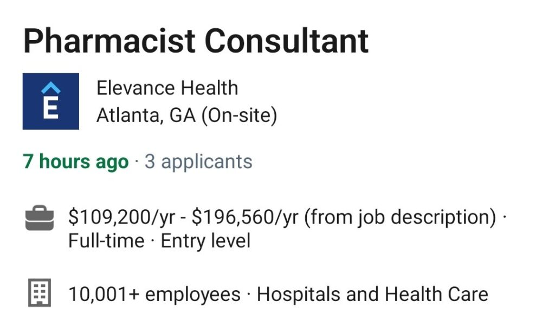This screenshot has height=320, width=555.
Task: Select the word Pharmacist in the heading
Action: [109, 41]
